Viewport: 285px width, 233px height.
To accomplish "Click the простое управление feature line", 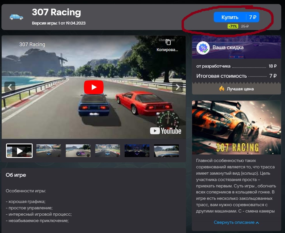I will (29, 208).
